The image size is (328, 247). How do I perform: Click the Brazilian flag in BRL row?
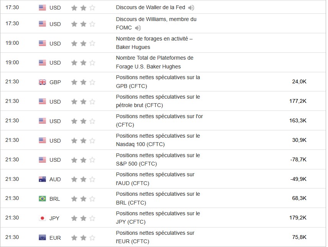[42, 199]
